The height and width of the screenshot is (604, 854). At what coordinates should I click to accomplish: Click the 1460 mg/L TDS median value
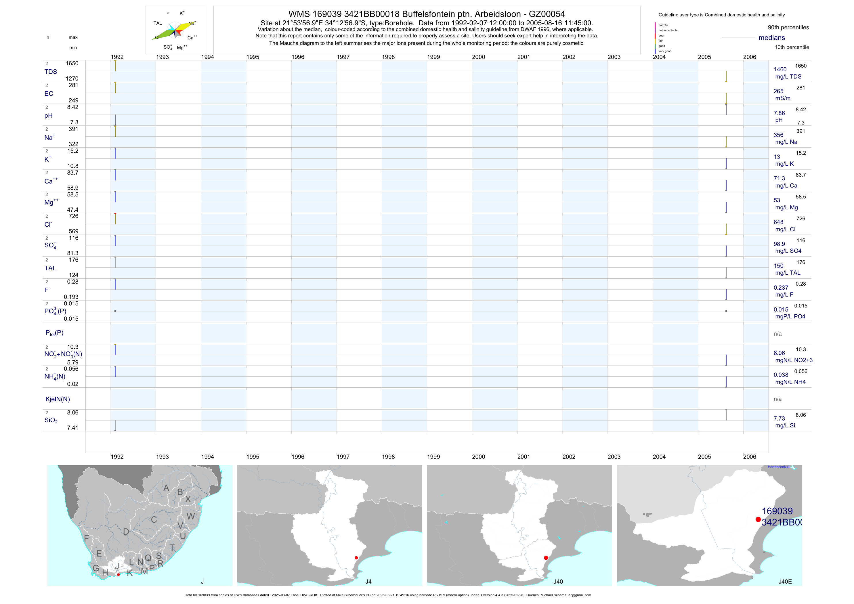(x=780, y=70)
